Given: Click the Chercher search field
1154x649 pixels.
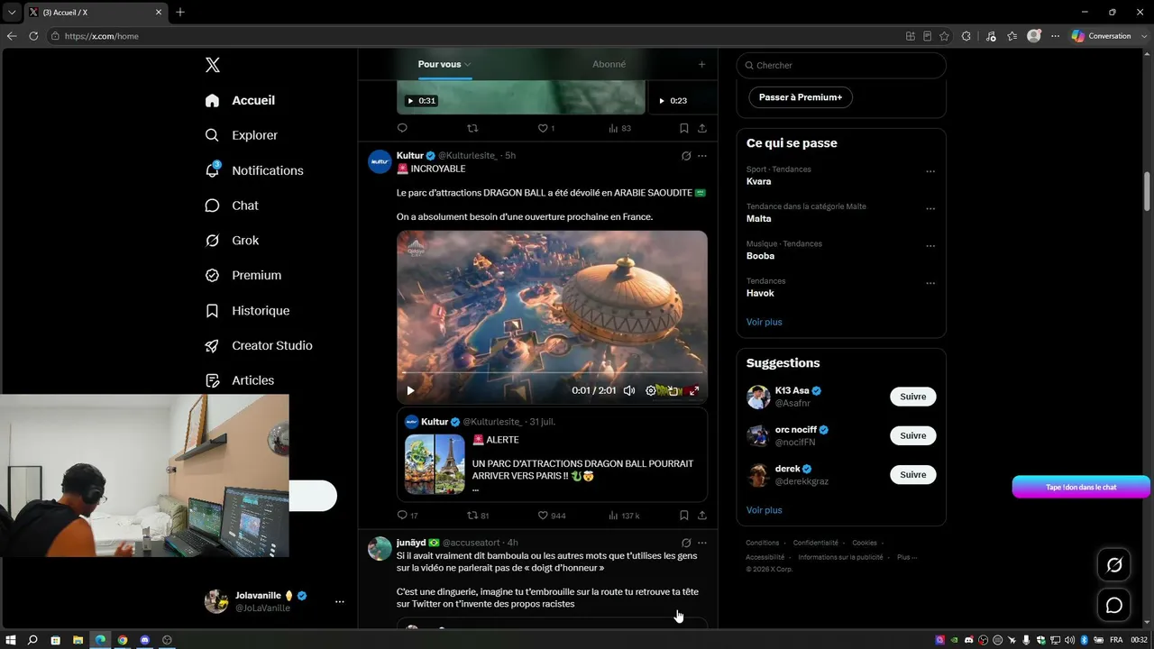Looking at the screenshot, I should coord(841,65).
